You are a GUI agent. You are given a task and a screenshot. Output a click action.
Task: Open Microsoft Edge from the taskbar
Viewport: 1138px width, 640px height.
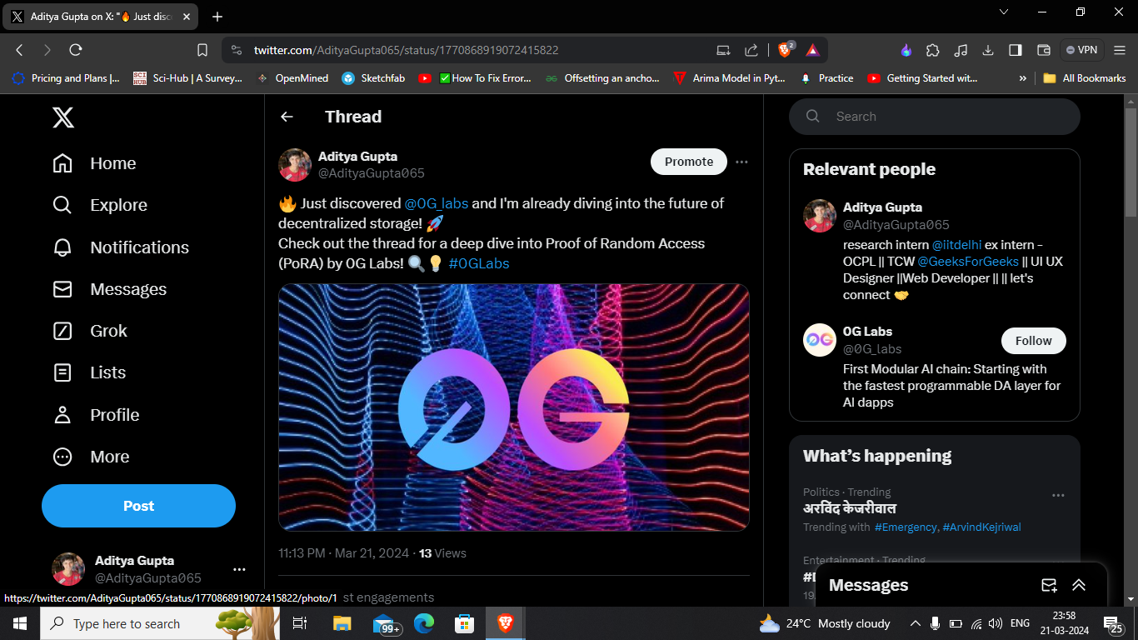tap(424, 623)
